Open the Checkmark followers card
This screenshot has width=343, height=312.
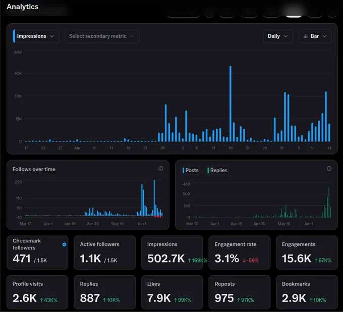[37, 252]
